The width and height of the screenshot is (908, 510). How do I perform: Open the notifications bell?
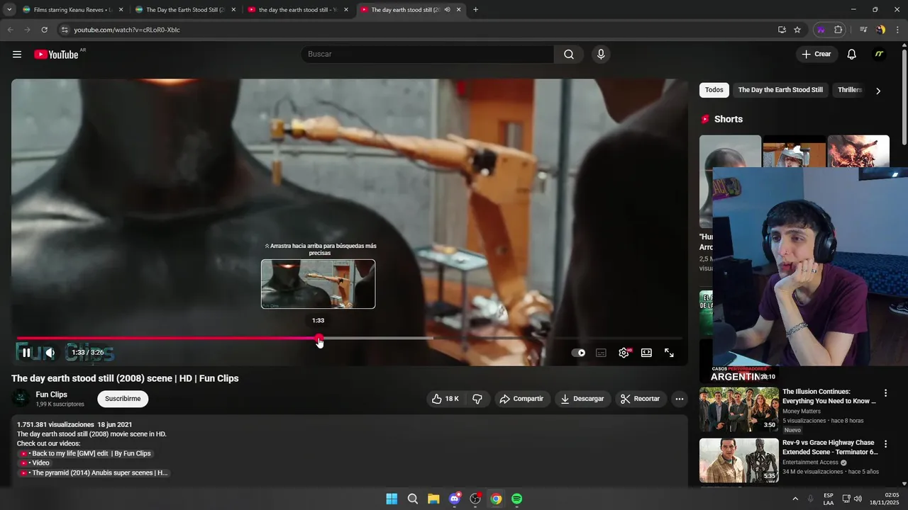(852, 55)
